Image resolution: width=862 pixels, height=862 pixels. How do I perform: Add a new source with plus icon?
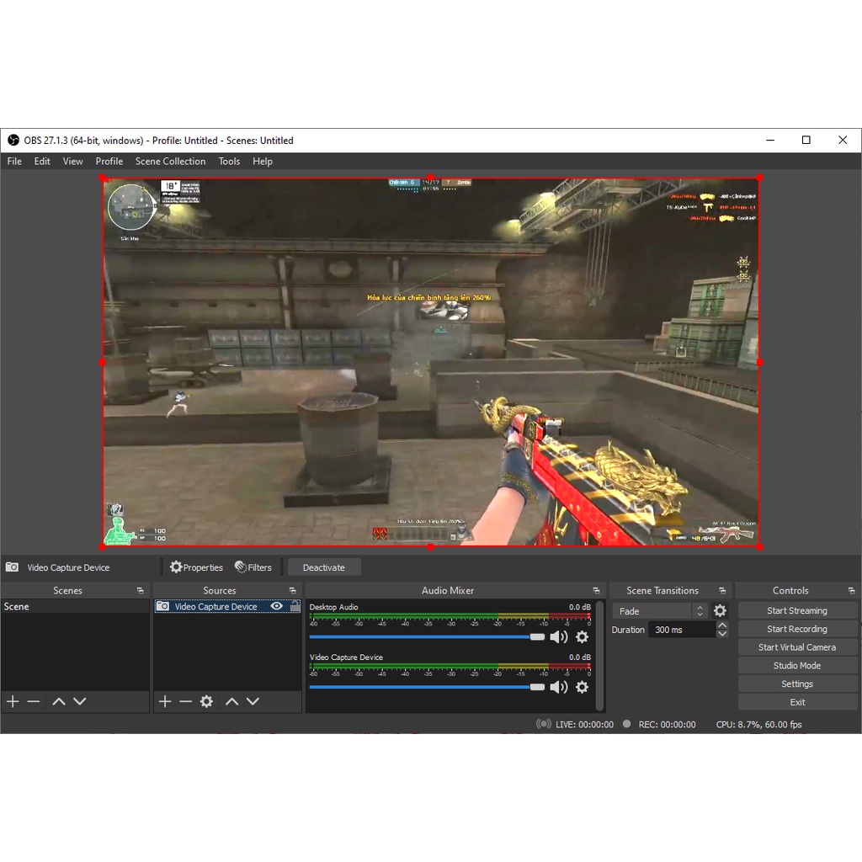pos(165,701)
